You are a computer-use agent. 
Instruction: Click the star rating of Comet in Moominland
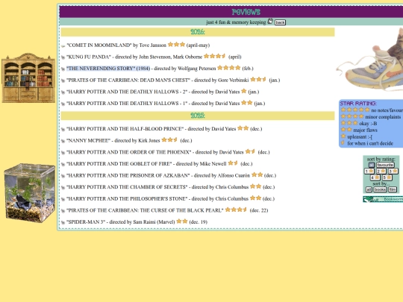pyautogui.click(x=176, y=45)
